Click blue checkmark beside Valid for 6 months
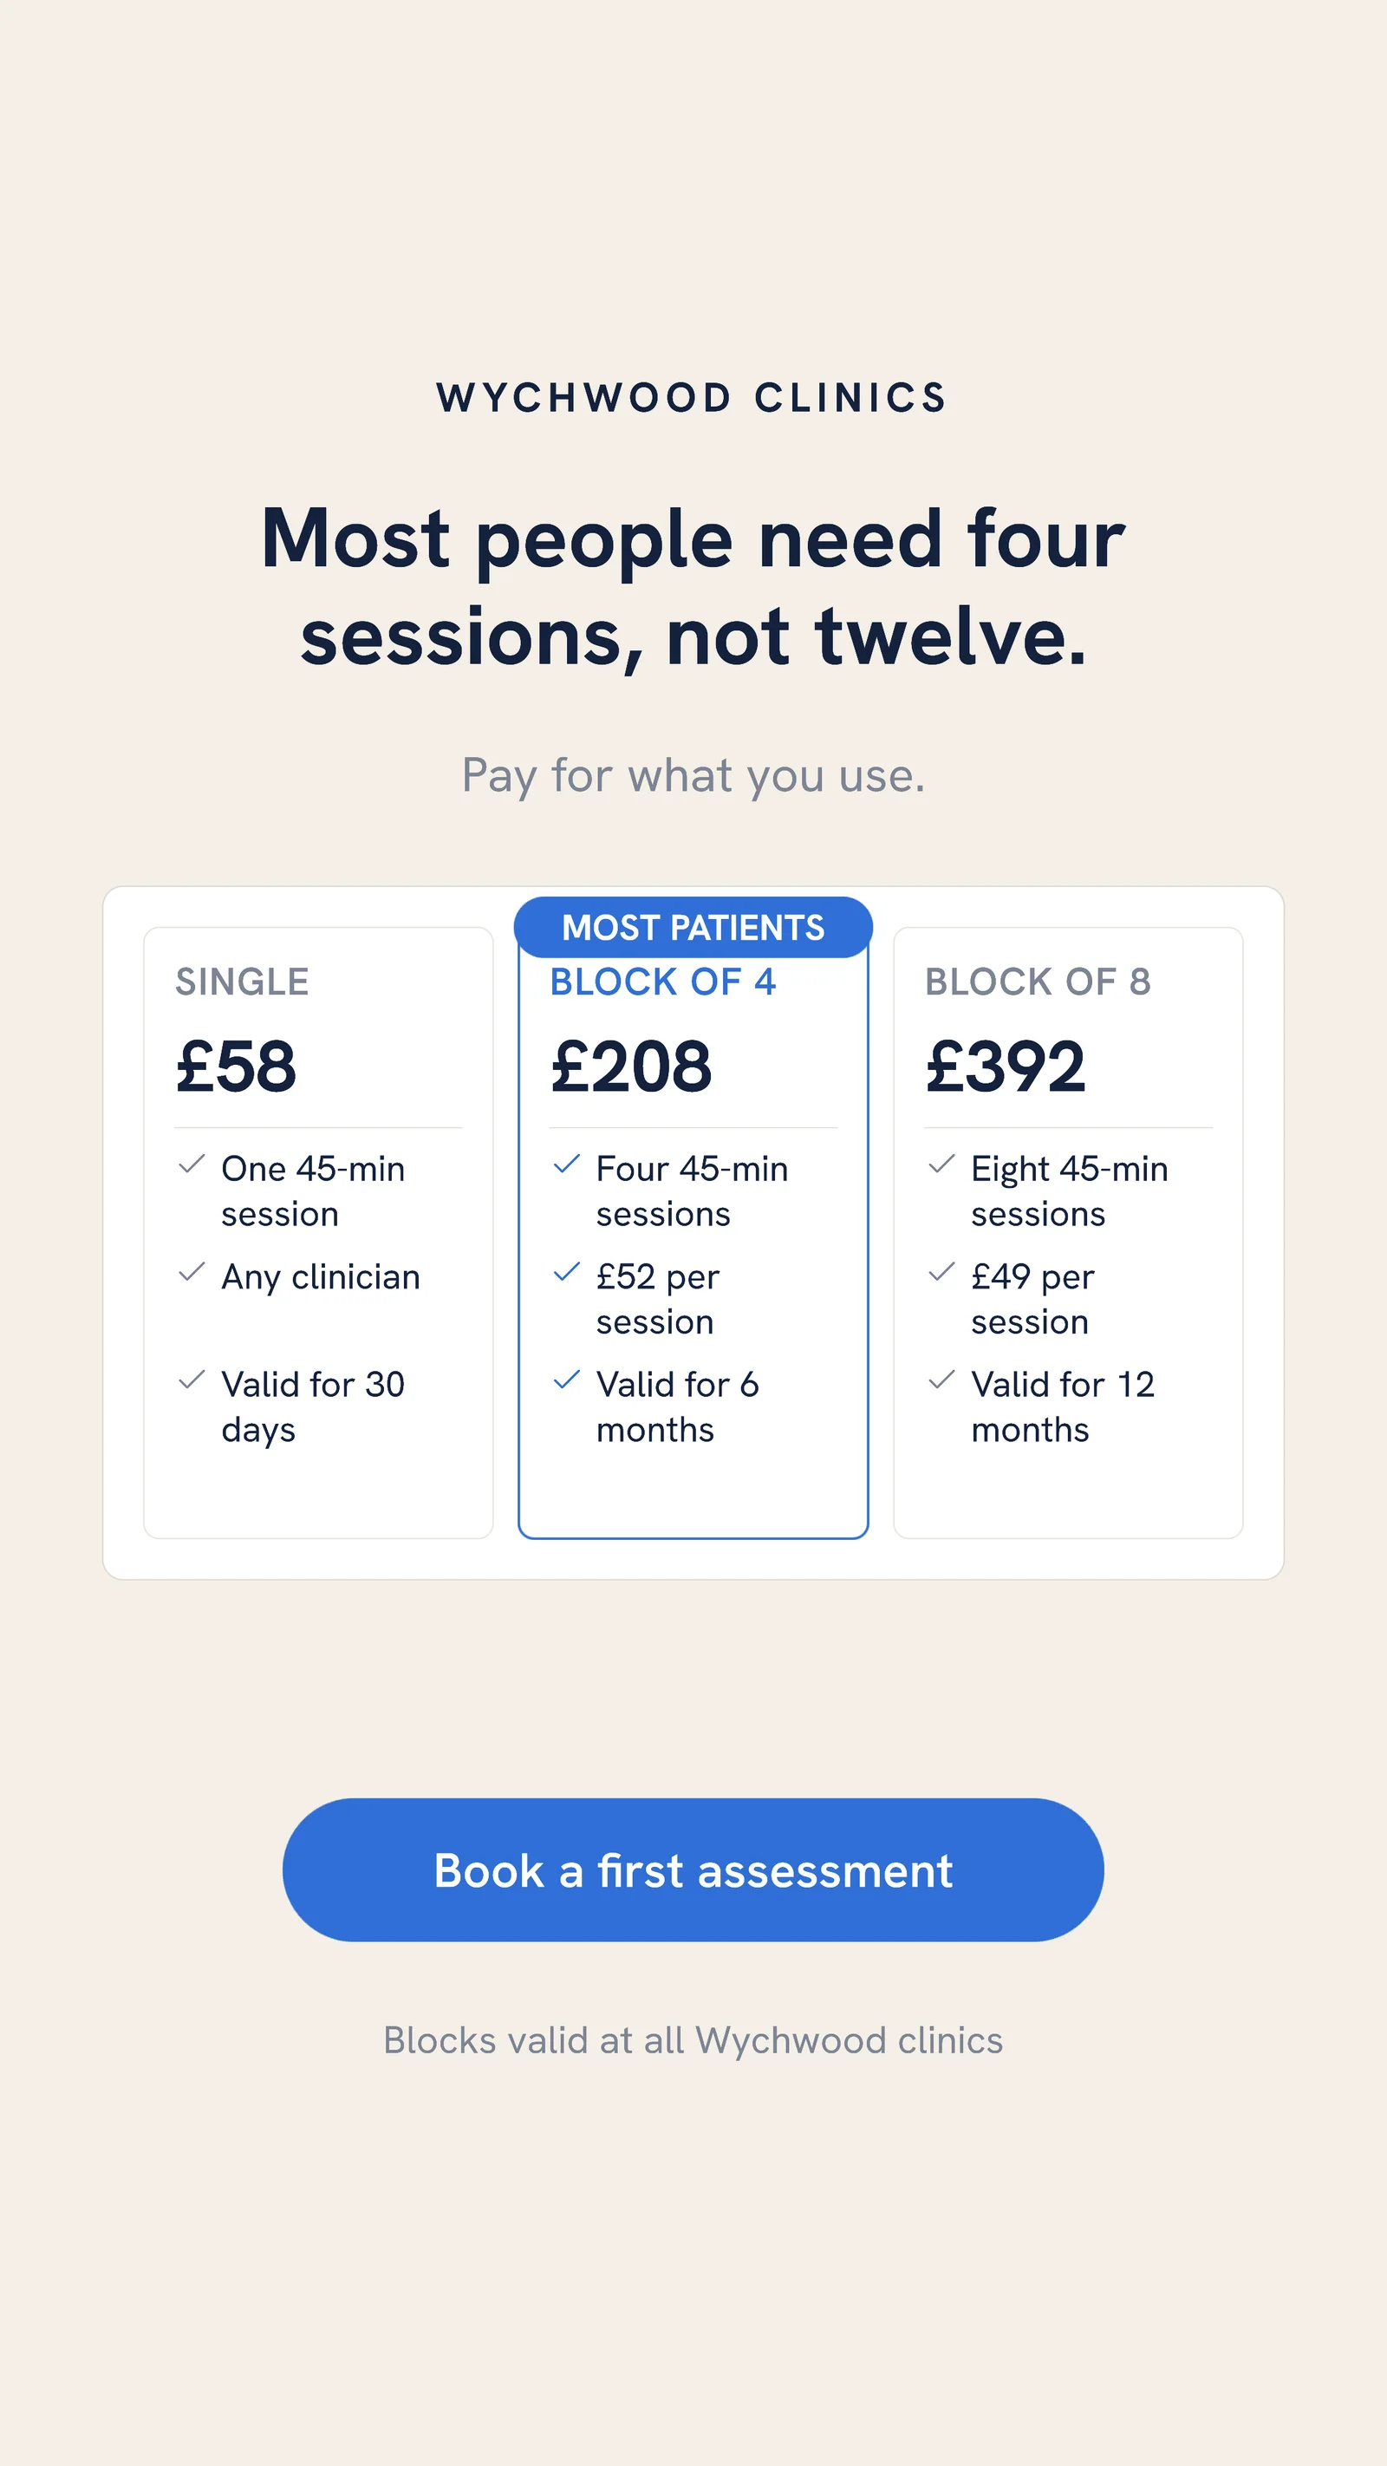Viewport: 1387px width, 2466px height. click(x=567, y=1380)
